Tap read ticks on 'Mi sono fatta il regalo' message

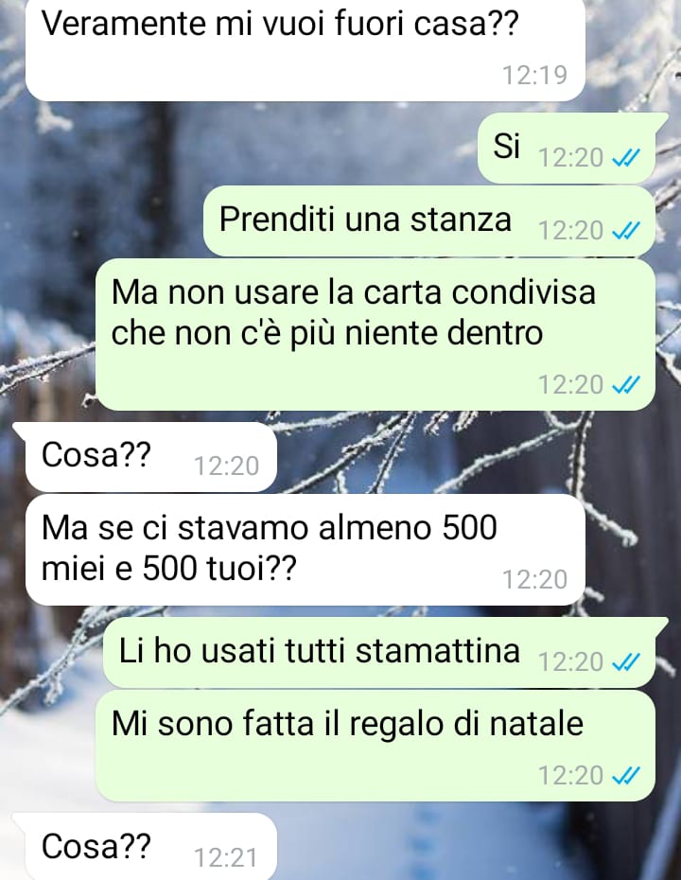[x=625, y=776]
